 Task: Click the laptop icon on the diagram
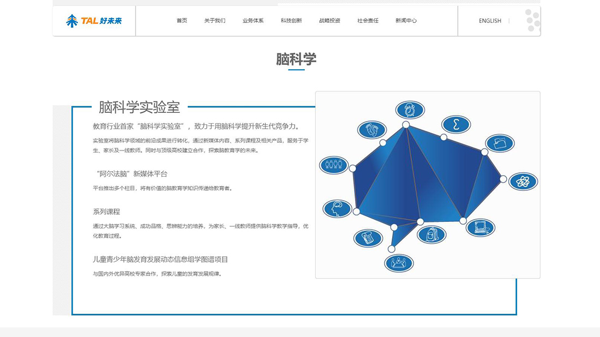(x=479, y=228)
